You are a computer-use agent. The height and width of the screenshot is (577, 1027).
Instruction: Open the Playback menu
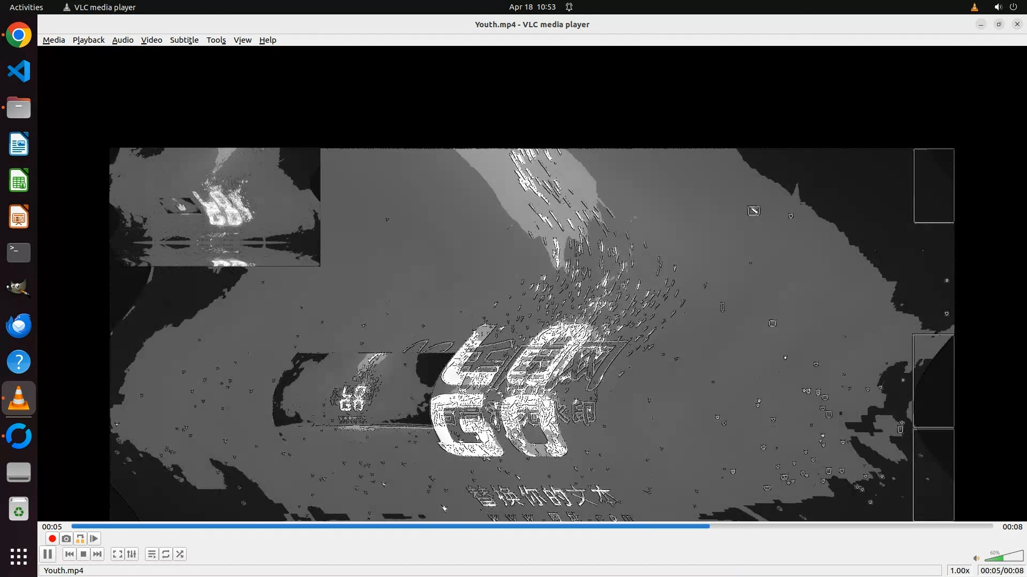click(88, 40)
